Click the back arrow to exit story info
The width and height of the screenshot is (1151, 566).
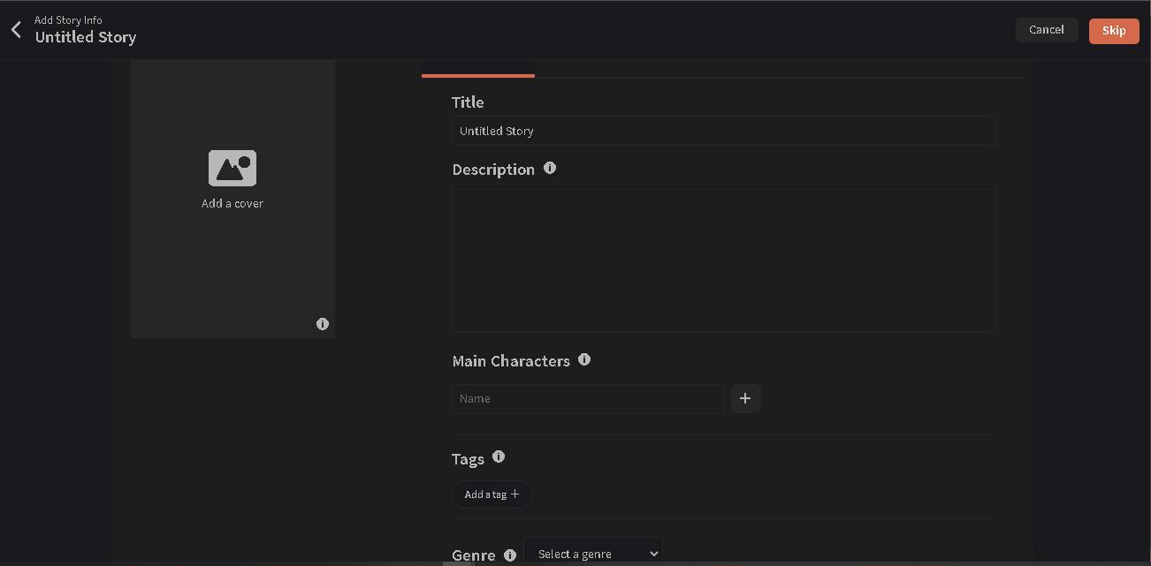(15, 29)
